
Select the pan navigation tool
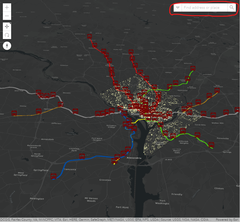(7, 27)
